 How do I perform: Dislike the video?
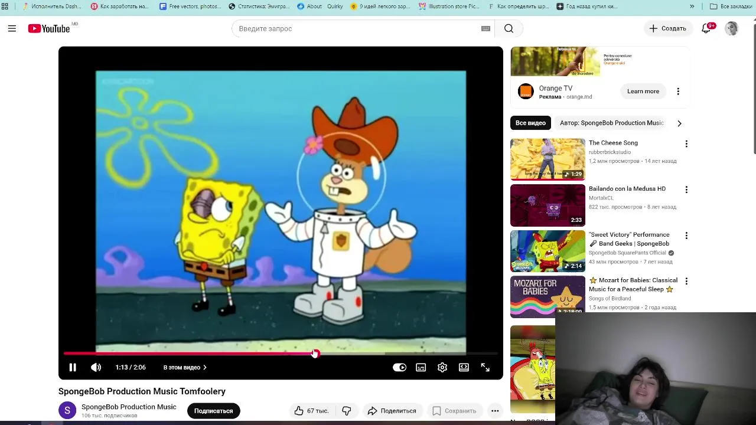point(347,411)
